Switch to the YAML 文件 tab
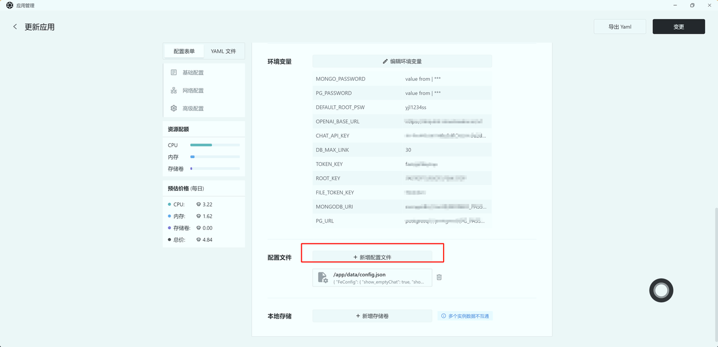 click(224, 50)
